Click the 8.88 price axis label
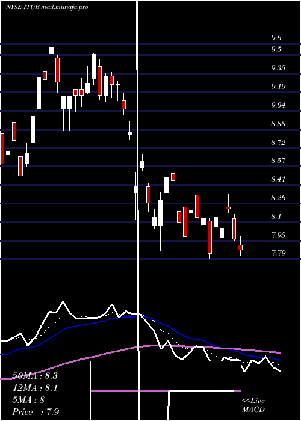Image resolution: width=301 pixels, height=421 pixels. click(278, 124)
